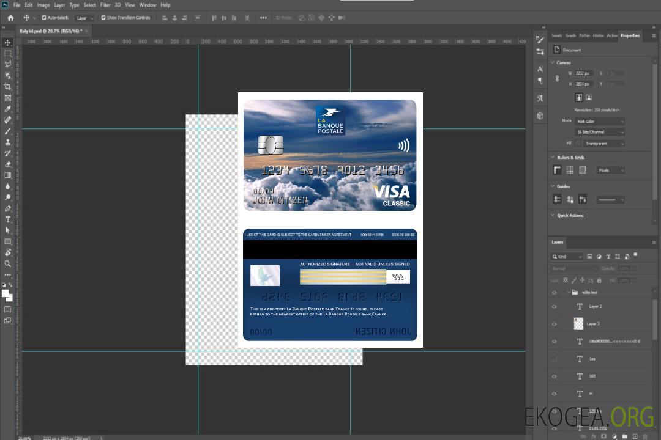Toggle rulers icon under Rulers & Grids
Screen dimensions: 661x440
[557, 170]
